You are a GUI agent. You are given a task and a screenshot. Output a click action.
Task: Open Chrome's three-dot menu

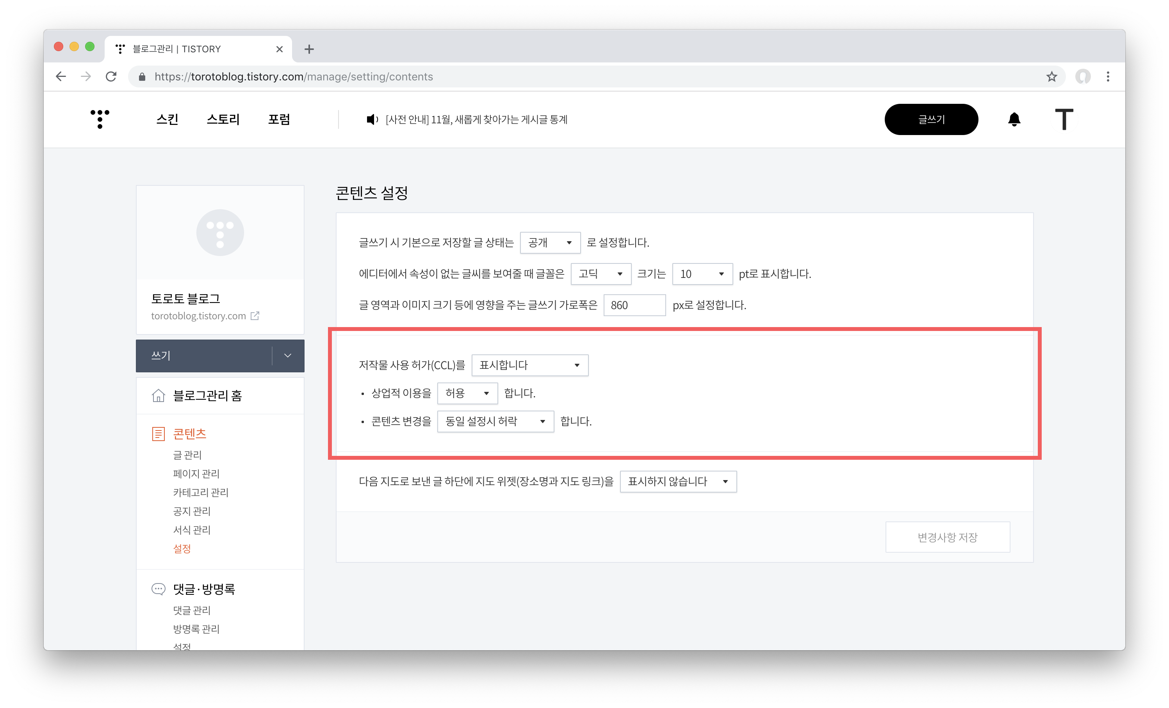tap(1108, 77)
